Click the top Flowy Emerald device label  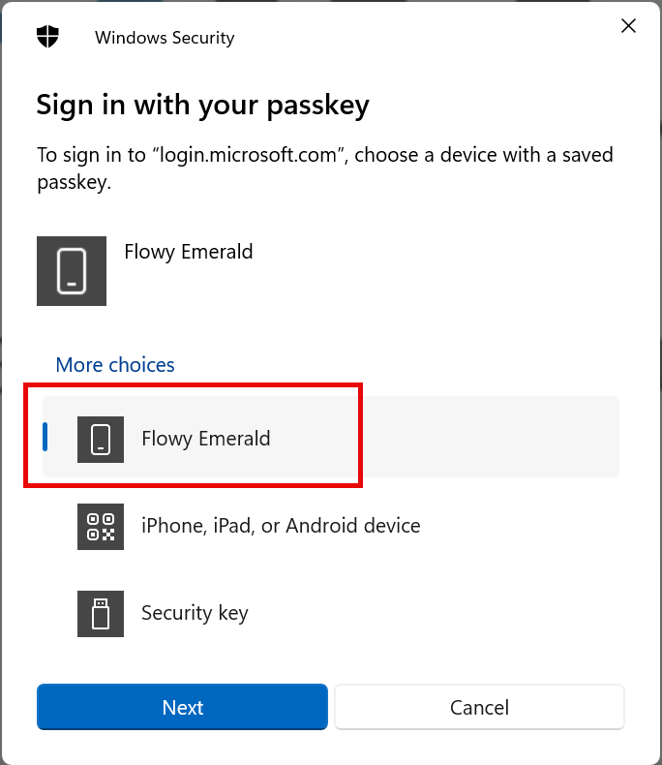(189, 252)
